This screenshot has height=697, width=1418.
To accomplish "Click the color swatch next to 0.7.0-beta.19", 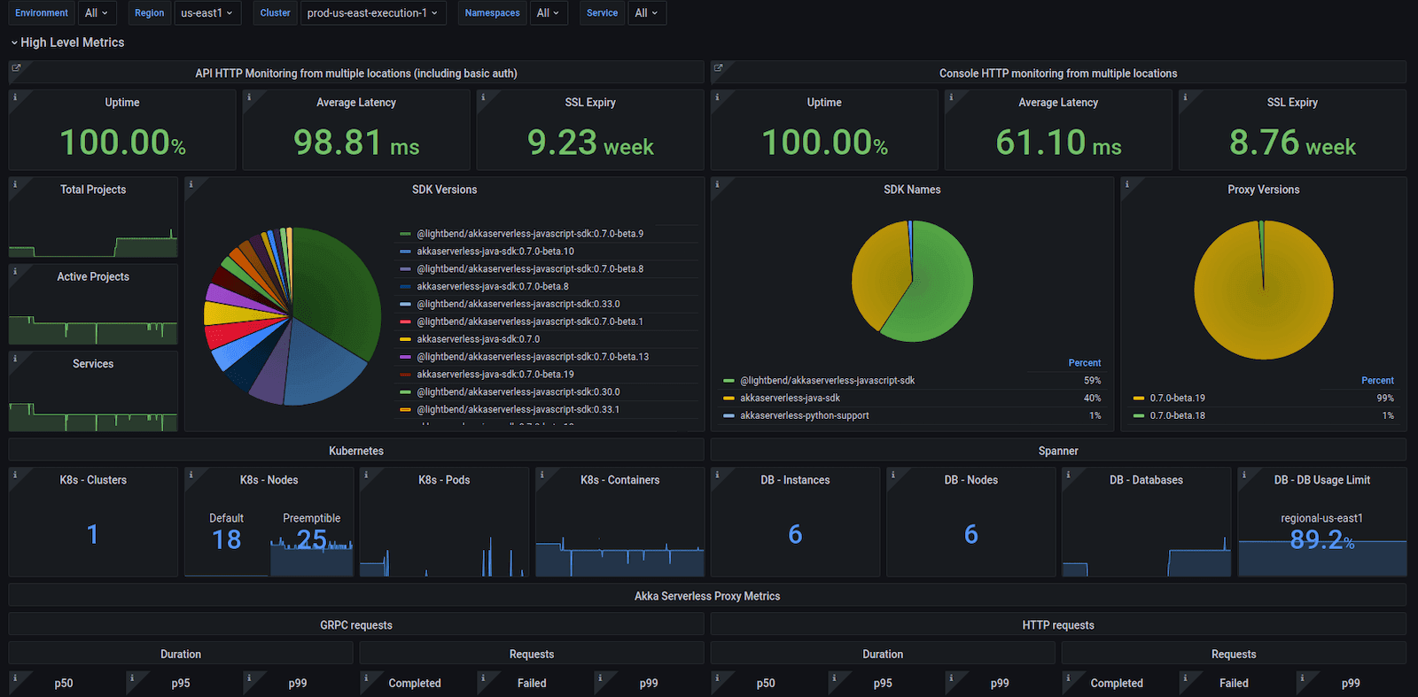I will [1139, 399].
